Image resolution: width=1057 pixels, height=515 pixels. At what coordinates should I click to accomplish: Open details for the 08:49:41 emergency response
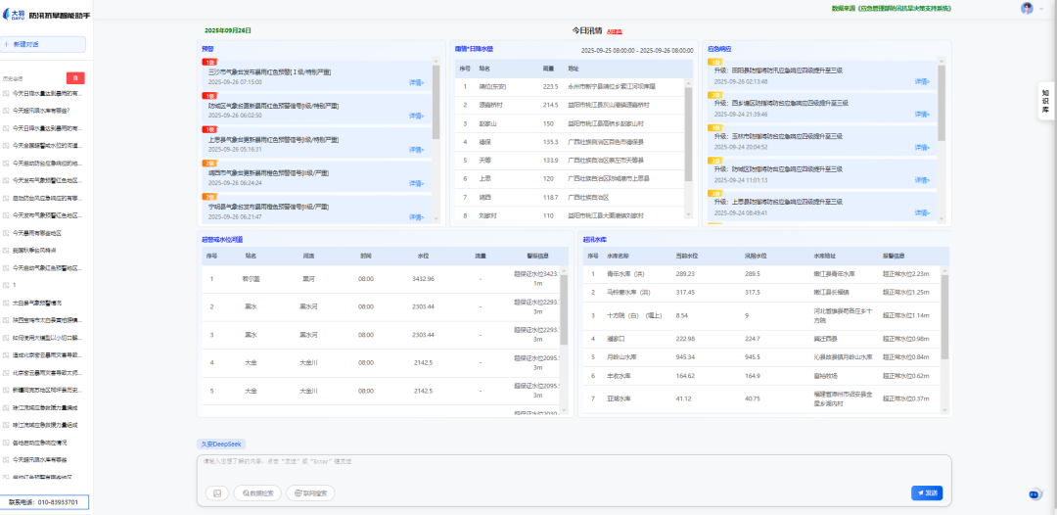point(922,213)
